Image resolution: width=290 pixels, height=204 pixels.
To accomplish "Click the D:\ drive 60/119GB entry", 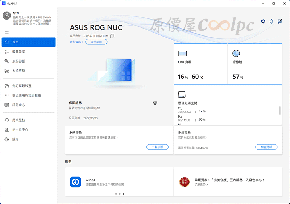I will pyautogui.click(x=192, y=118).
